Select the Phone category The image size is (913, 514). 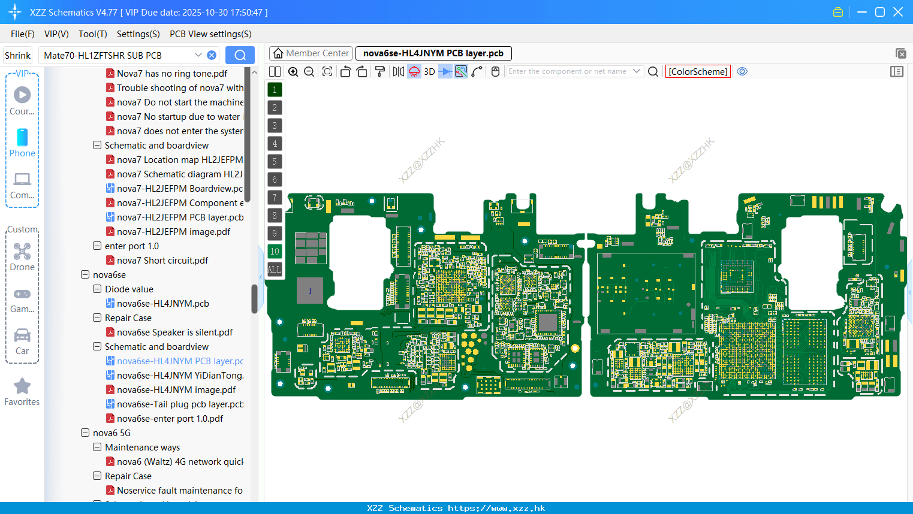pos(22,143)
